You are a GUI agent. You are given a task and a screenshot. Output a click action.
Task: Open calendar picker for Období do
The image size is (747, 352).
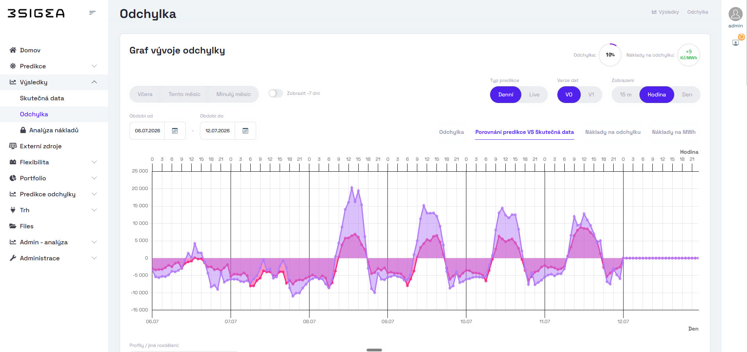pyautogui.click(x=245, y=131)
